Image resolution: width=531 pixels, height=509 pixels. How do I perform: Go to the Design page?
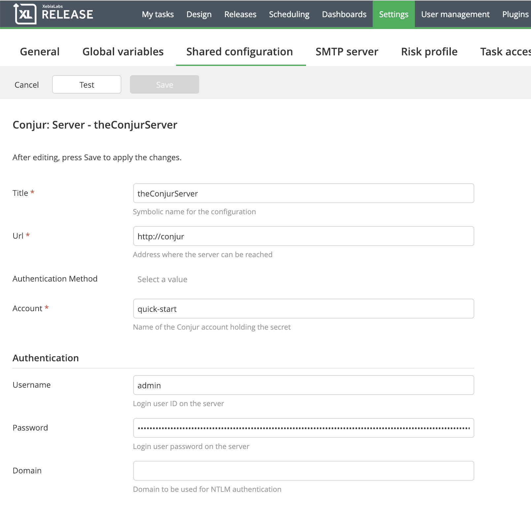(x=199, y=14)
